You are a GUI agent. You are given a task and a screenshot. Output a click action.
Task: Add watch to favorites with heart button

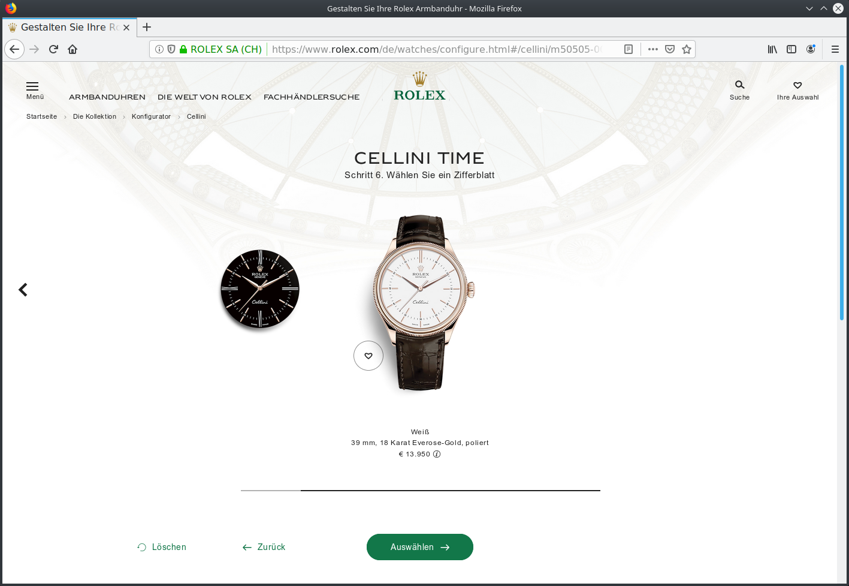click(368, 356)
